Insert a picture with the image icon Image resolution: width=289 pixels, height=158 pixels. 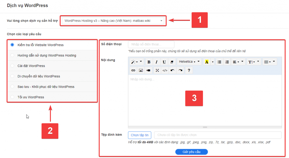click(141, 70)
